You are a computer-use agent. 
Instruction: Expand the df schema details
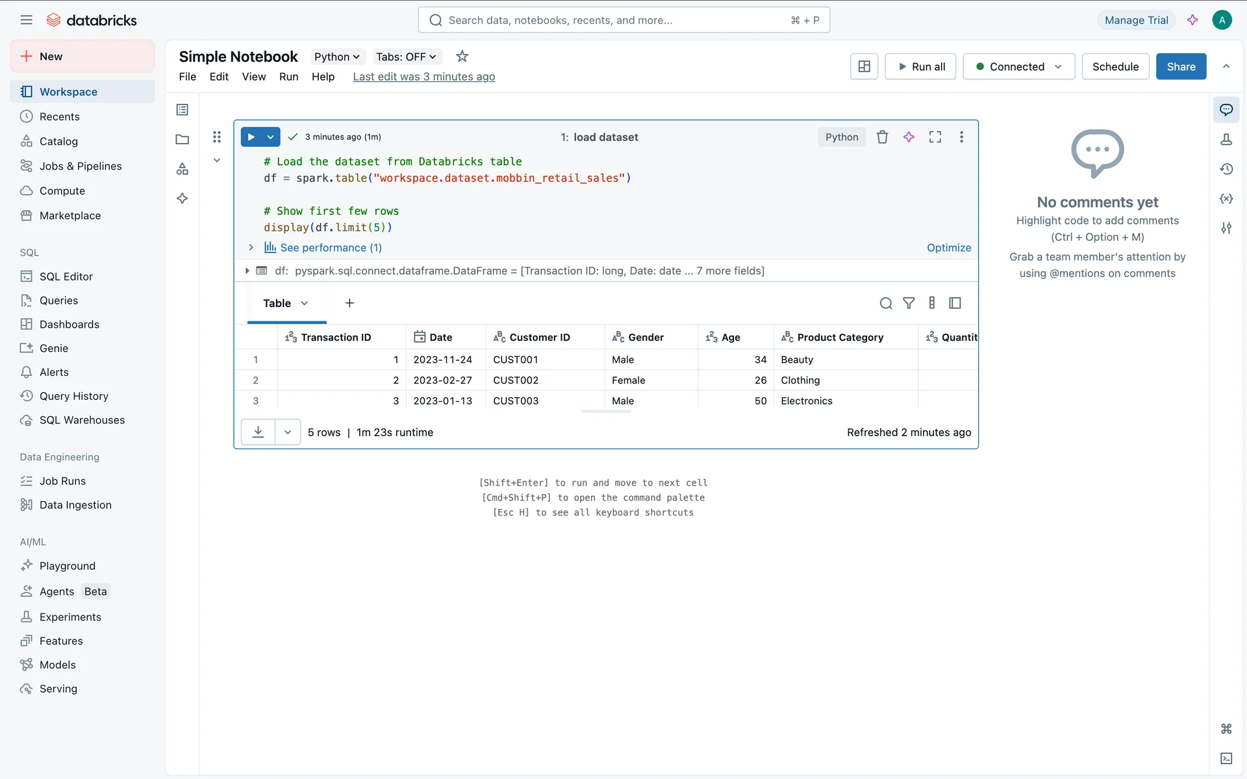tap(247, 271)
